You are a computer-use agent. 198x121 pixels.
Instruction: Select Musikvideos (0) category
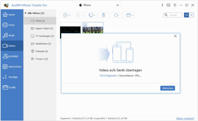coord(40,44)
